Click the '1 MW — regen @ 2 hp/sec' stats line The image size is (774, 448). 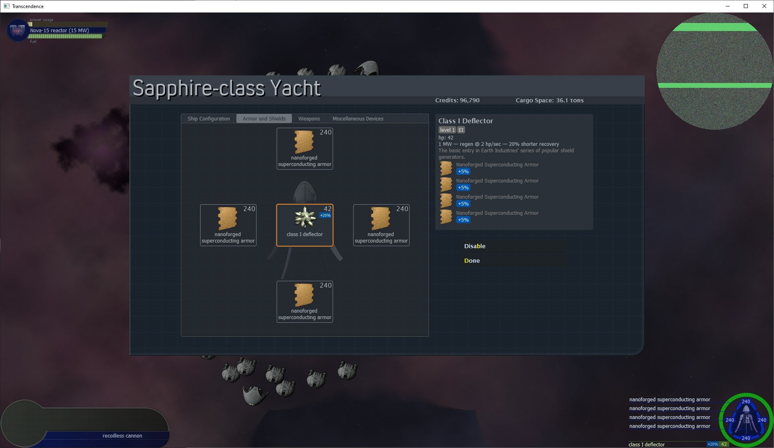pyautogui.click(x=499, y=144)
